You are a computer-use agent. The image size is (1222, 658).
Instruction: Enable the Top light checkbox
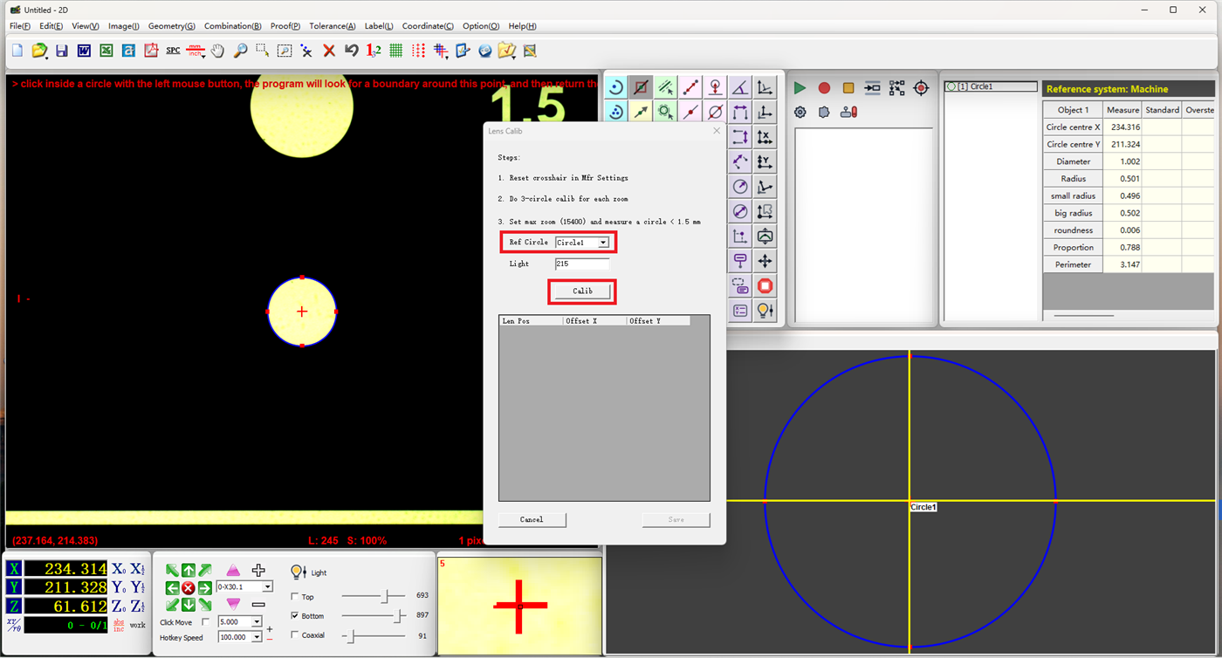click(x=294, y=597)
